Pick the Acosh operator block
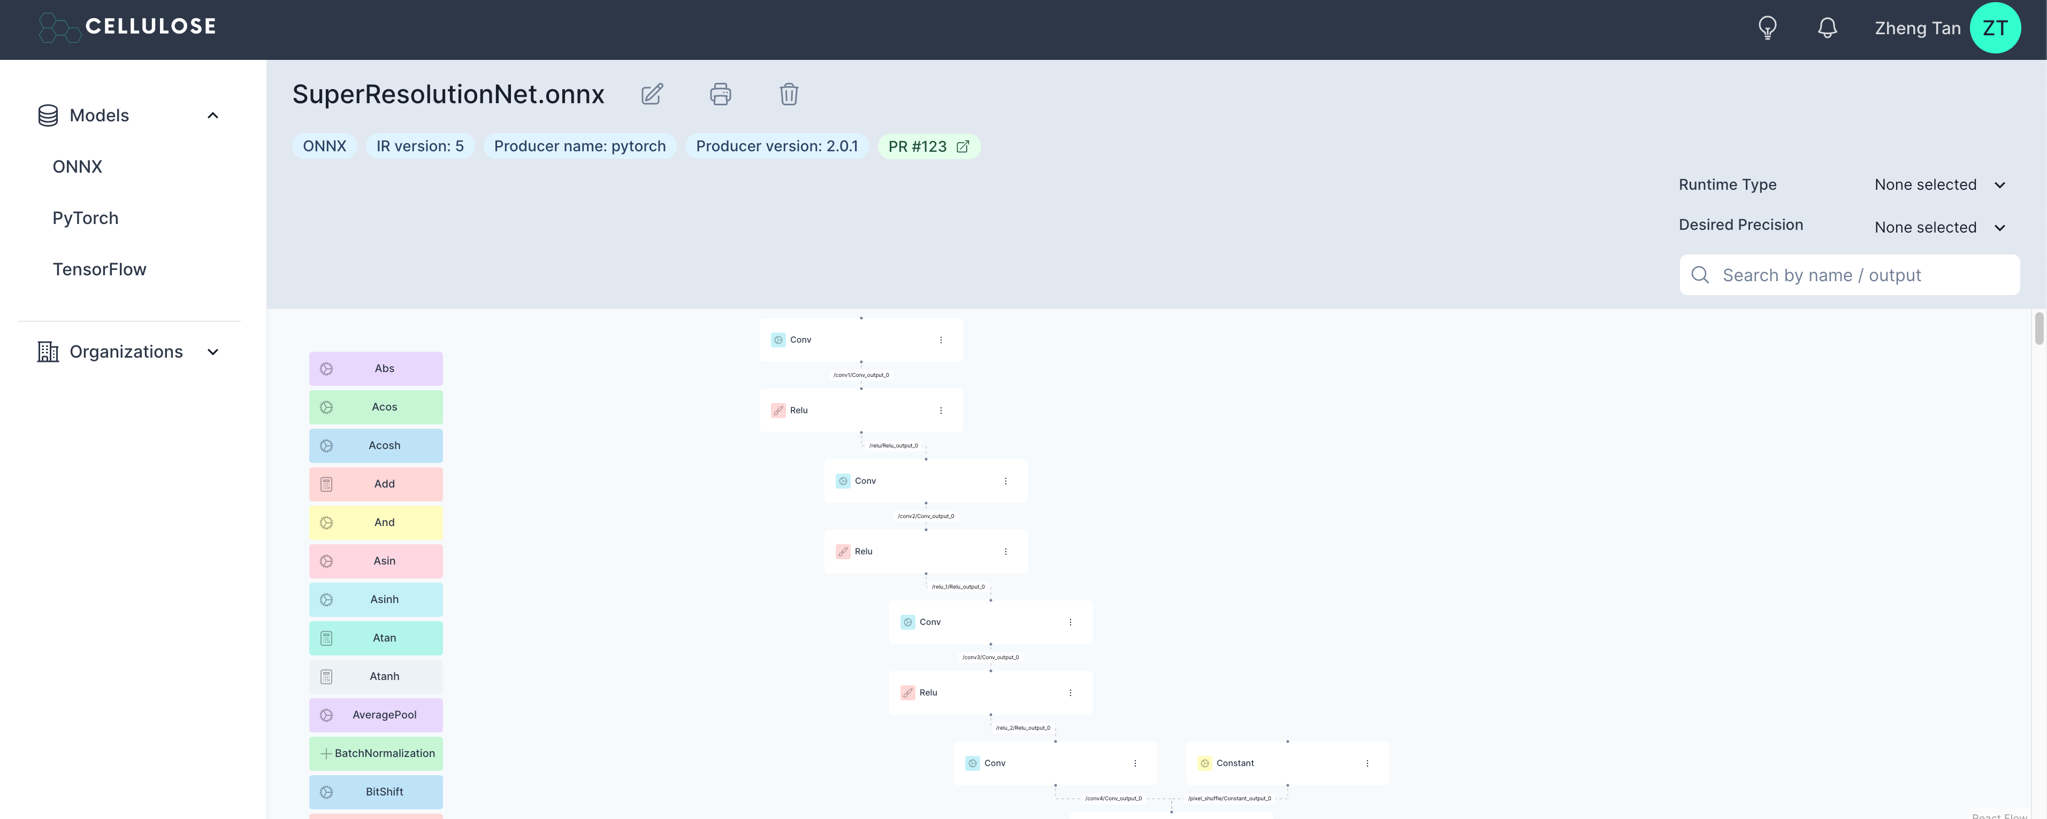Image resolution: width=2047 pixels, height=819 pixels. coord(376,446)
